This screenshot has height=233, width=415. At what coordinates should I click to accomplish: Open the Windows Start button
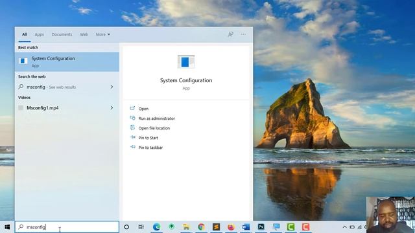coord(7,227)
